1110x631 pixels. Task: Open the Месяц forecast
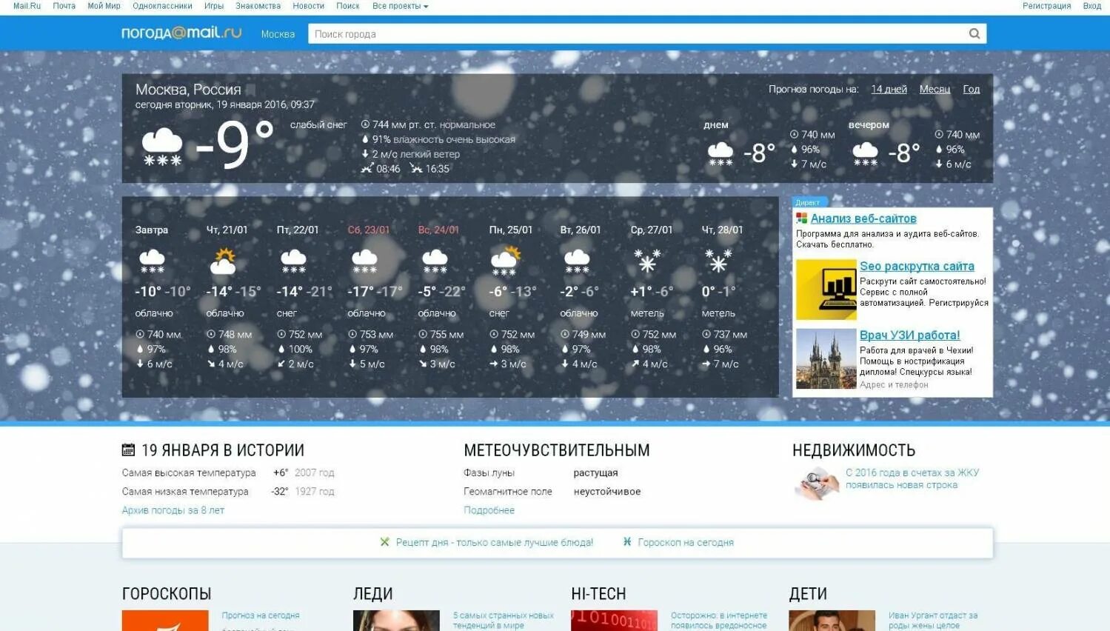pos(935,89)
